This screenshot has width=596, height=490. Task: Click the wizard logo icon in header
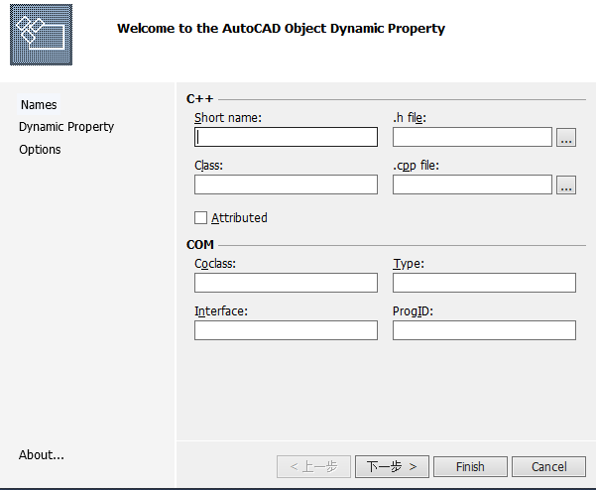tap(41, 35)
